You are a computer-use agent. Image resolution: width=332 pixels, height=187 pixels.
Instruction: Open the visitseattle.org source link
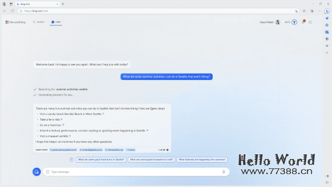(114, 150)
